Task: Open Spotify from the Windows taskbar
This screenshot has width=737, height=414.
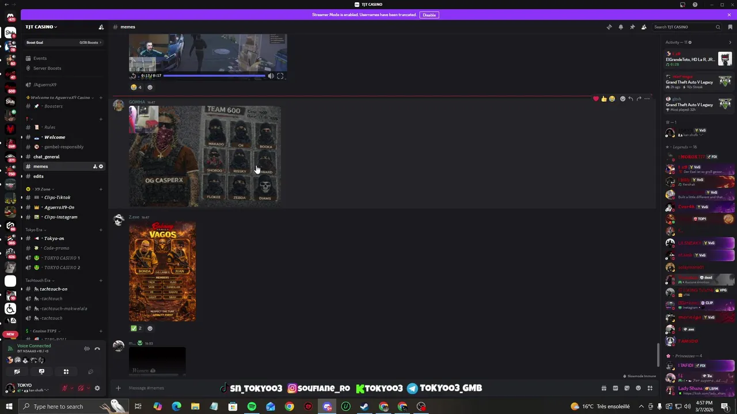Action: [252, 407]
